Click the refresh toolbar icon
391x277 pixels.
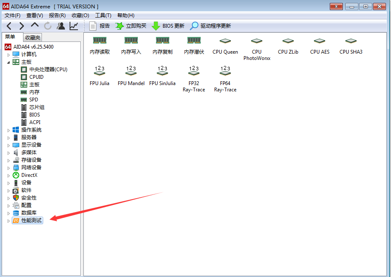coord(48,26)
